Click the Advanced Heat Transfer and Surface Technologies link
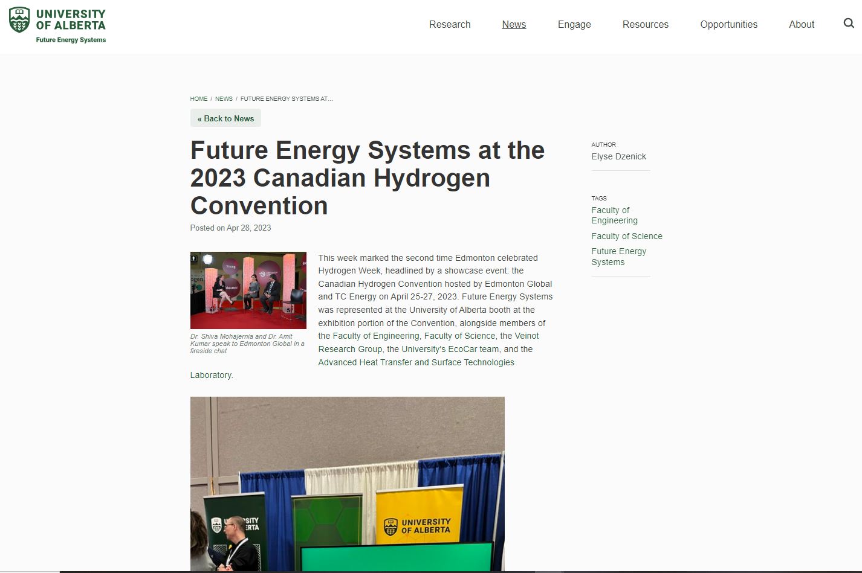Image resolution: width=862 pixels, height=573 pixels. coord(416,362)
